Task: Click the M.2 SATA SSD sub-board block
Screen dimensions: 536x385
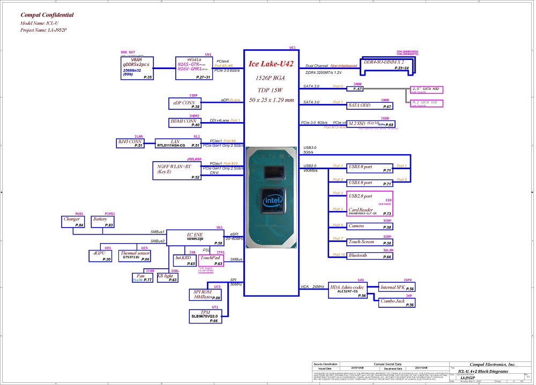Action: 427,103
